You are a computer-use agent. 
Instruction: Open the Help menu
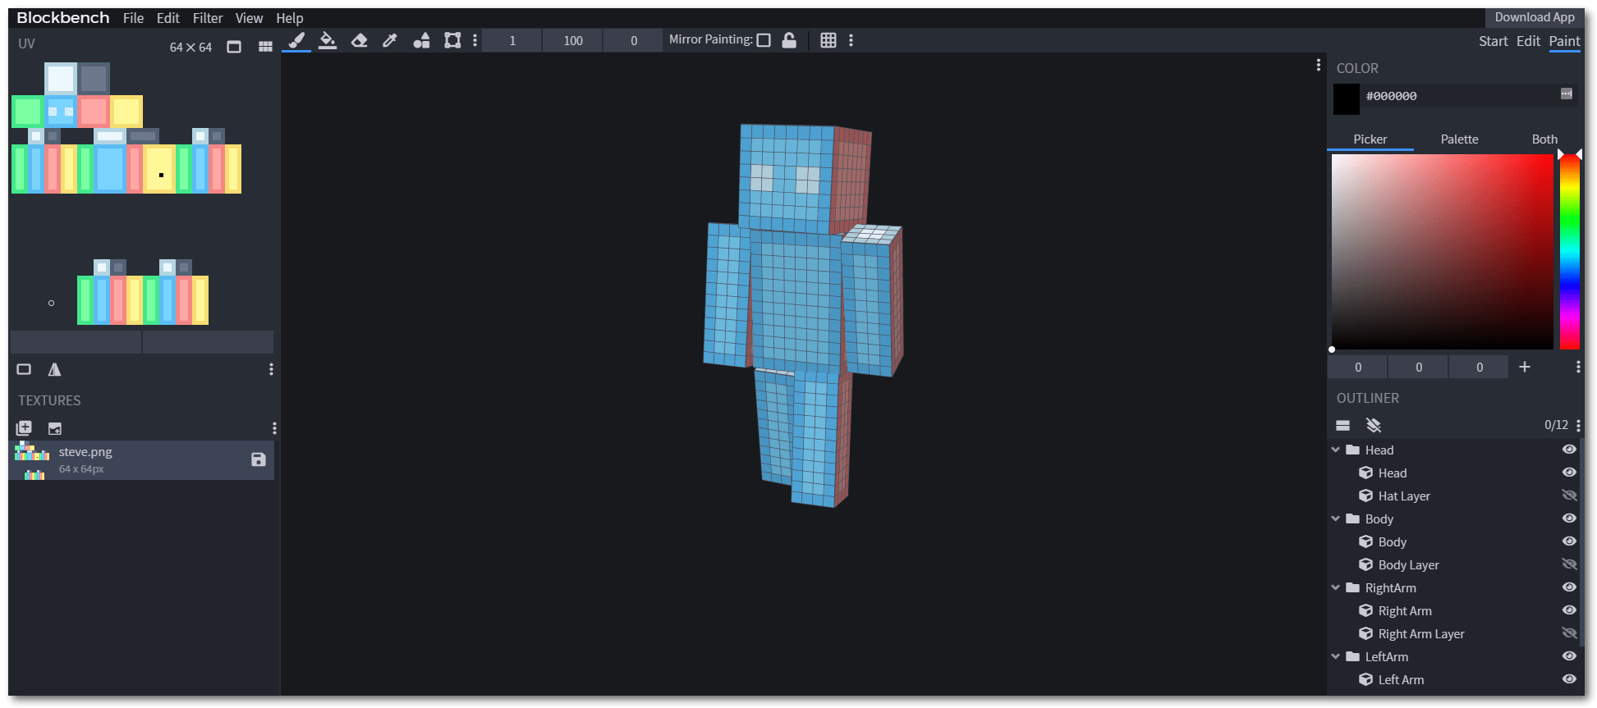289,18
